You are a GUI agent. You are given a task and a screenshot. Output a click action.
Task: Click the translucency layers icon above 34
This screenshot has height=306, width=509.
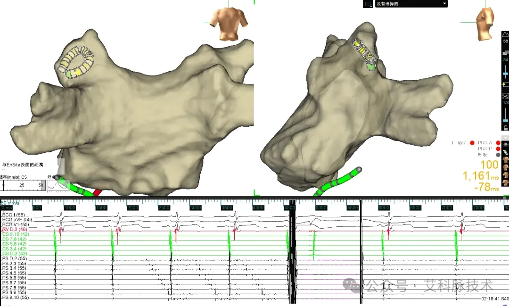(x=505, y=53)
